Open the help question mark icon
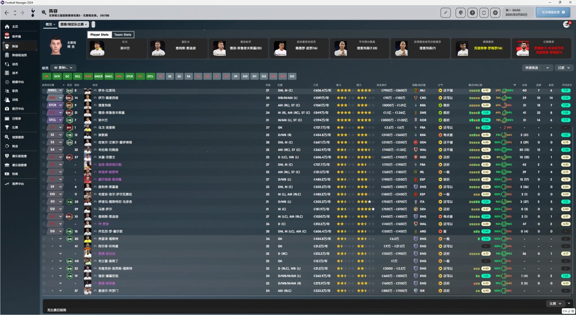Screen dimensions: 576x315 [472, 13]
